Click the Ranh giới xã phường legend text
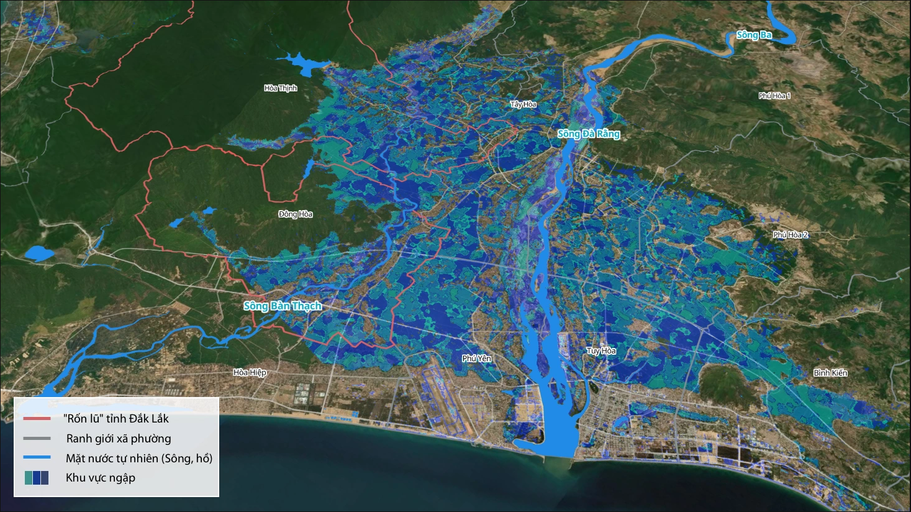The image size is (911, 512). [x=119, y=439]
